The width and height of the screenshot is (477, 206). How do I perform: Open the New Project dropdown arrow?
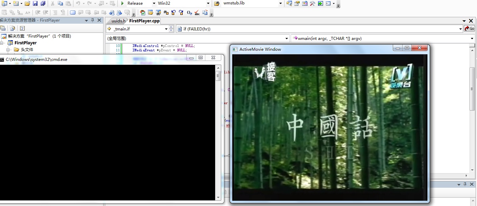10,3
